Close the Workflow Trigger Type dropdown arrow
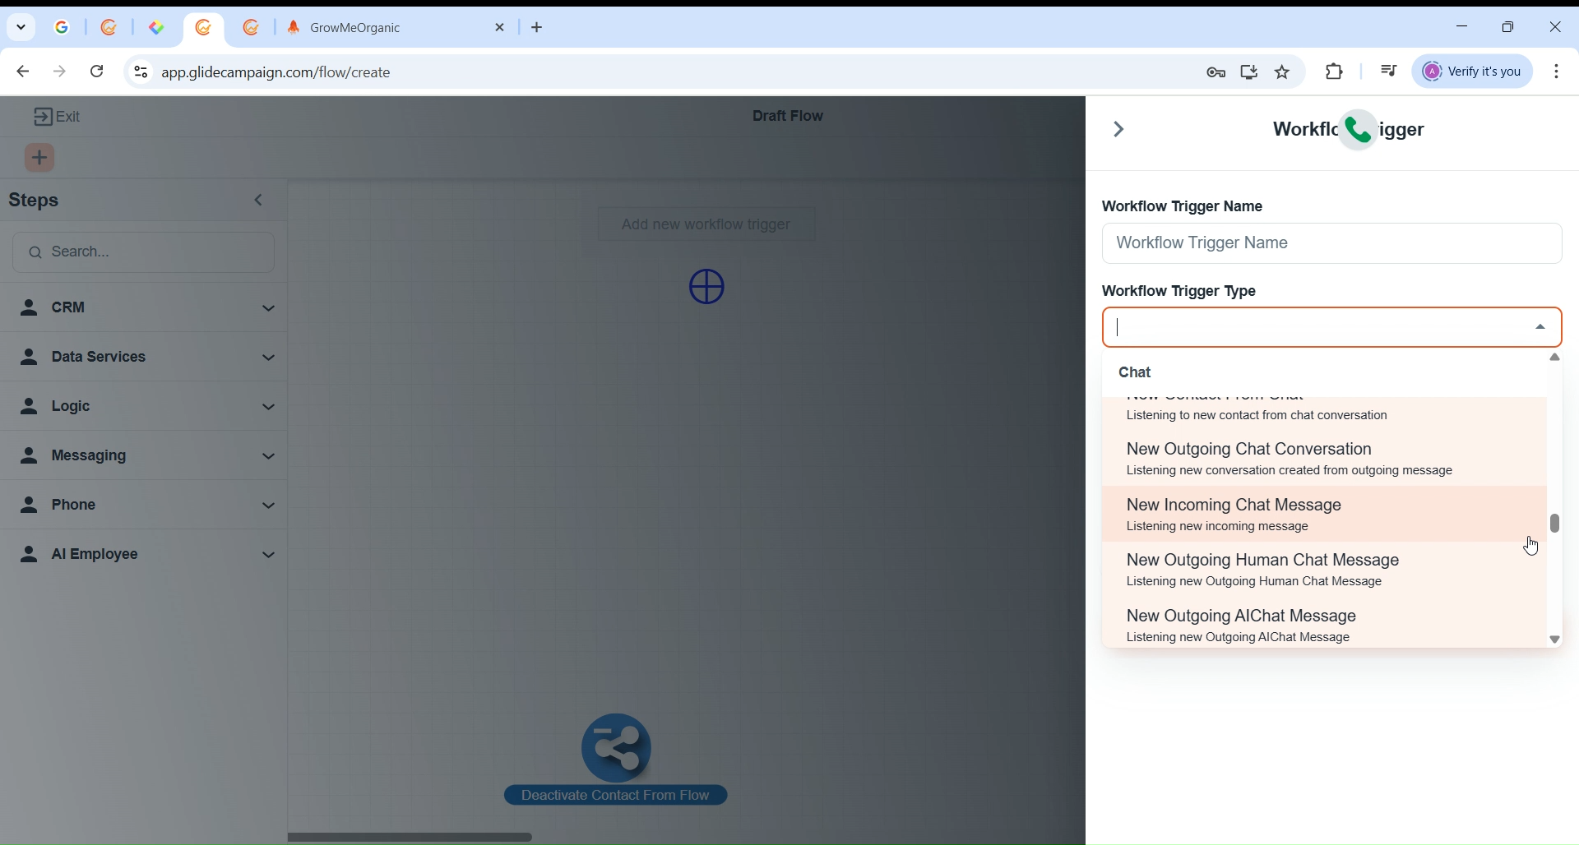Viewport: 1579px width, 845px height. [1541, 328]
